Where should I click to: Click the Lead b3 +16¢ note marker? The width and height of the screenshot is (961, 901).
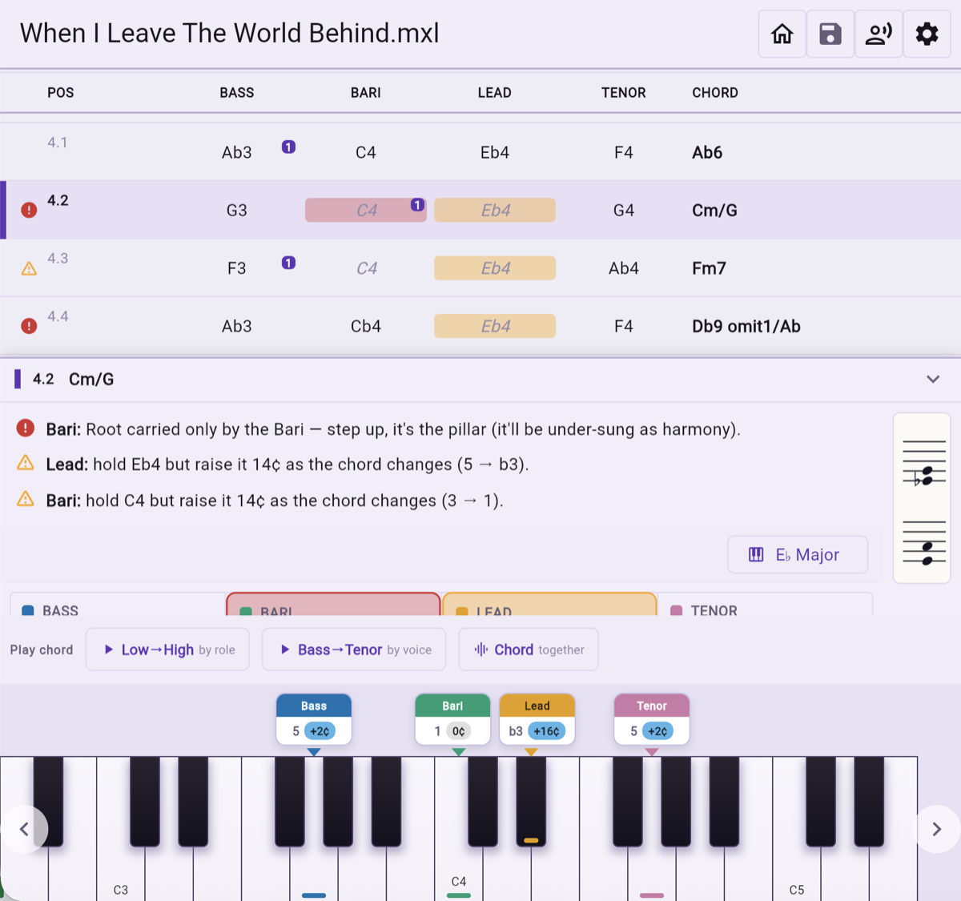(x=537, y=719)
